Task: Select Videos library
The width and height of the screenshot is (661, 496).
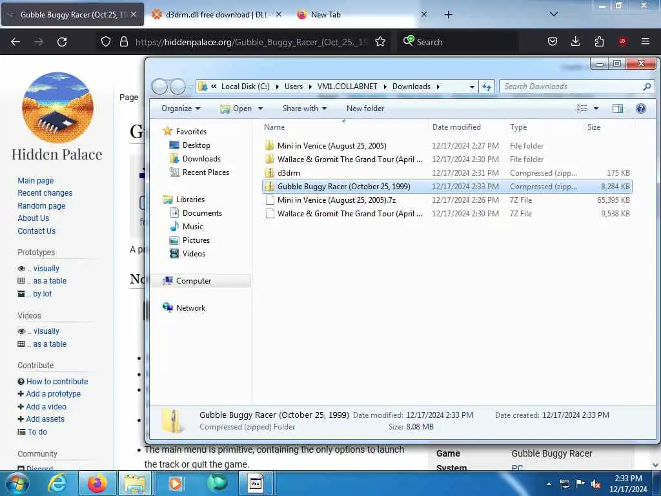Action: [x=187, y=253]
